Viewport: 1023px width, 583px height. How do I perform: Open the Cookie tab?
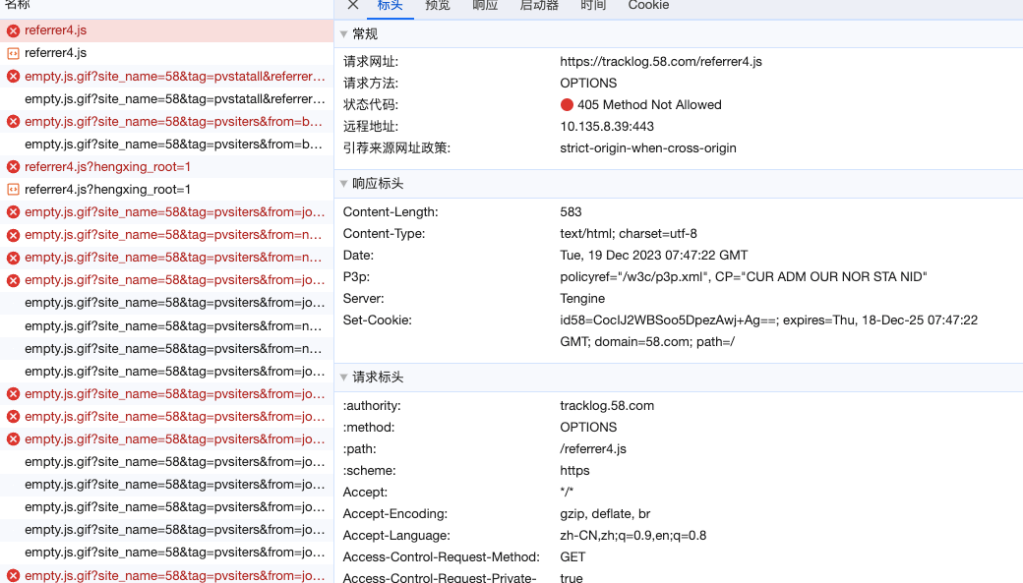point(648,6)
